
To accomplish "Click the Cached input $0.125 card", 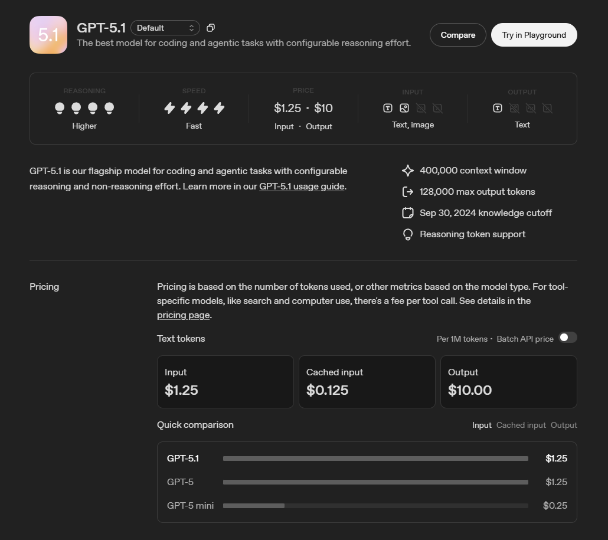I will pos(367,382).
